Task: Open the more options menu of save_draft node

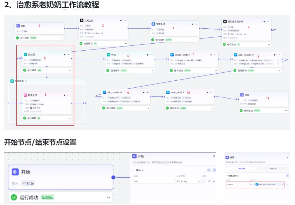Action: coord(211,93)
